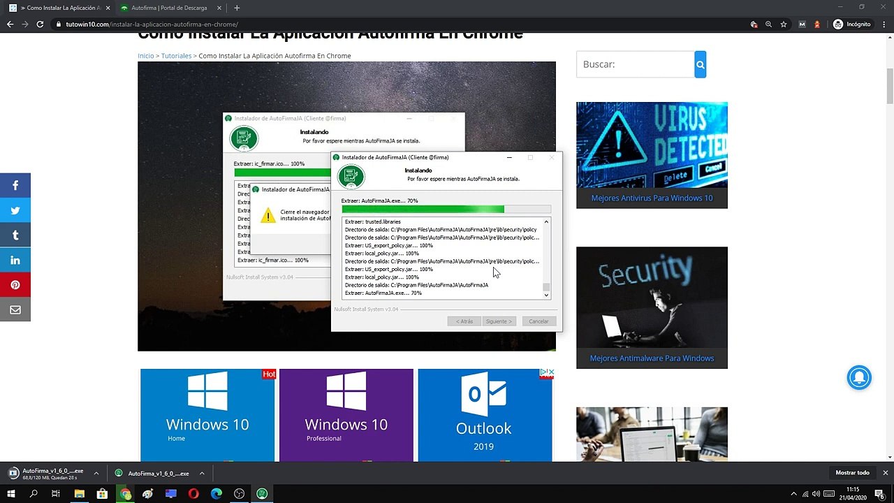Open the volume control in the tray
The height and width of the screenshot is (503, 894).
816,494
